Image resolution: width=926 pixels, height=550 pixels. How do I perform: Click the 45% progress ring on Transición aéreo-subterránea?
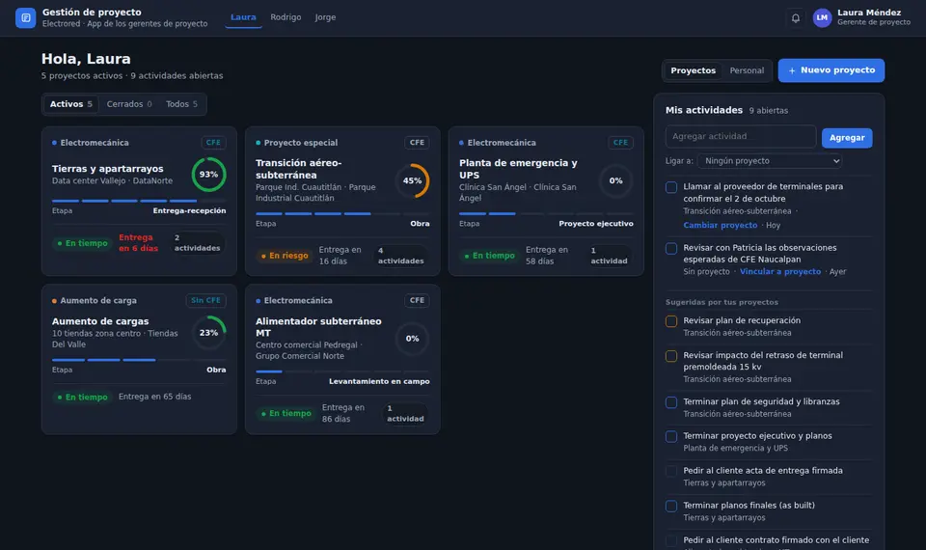(x=412, y=180)
